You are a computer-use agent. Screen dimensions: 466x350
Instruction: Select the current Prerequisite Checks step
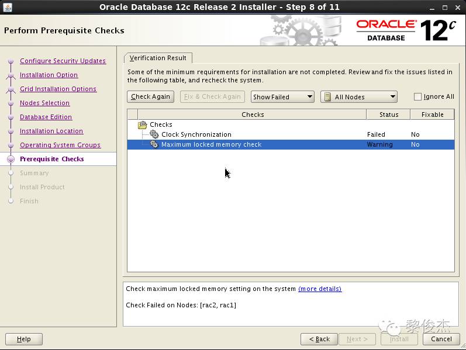[x=51, y=159]
